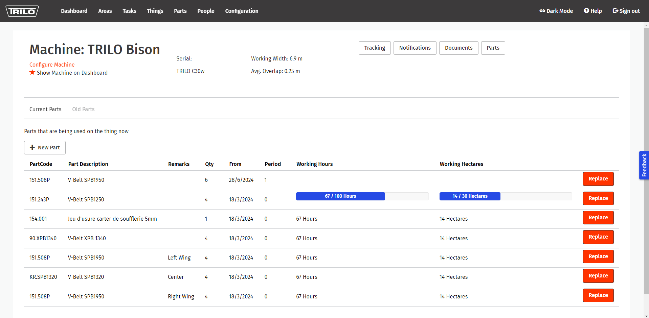Click the New Part button

pyautogui.click(x=45, y=148)
